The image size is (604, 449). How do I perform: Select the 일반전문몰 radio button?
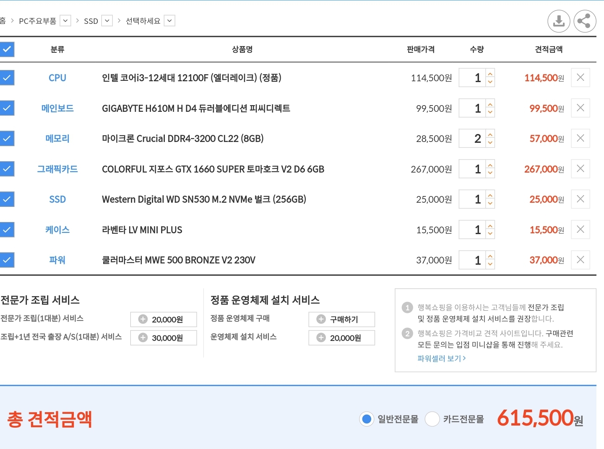click(x=367, y=419)
